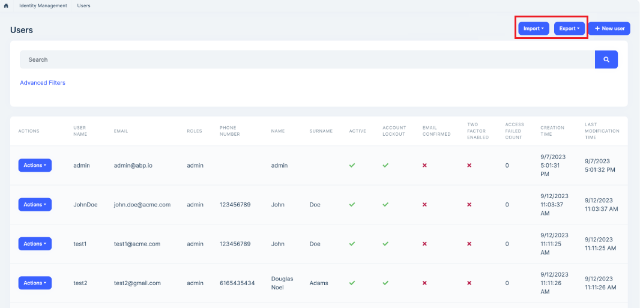Click the Account Lockout checkmark for test2
Image resolution: width=640 pixels, height=308 pixels.
(385, 283)
